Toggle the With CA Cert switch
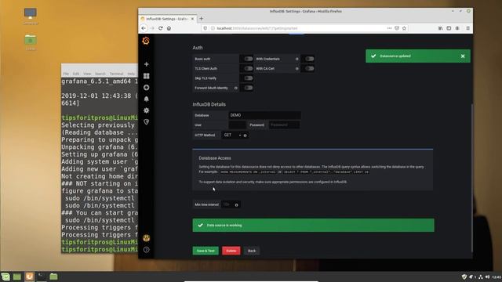Image resolution: width=502 pixels, height=282 pixels. tap(309, 68)
